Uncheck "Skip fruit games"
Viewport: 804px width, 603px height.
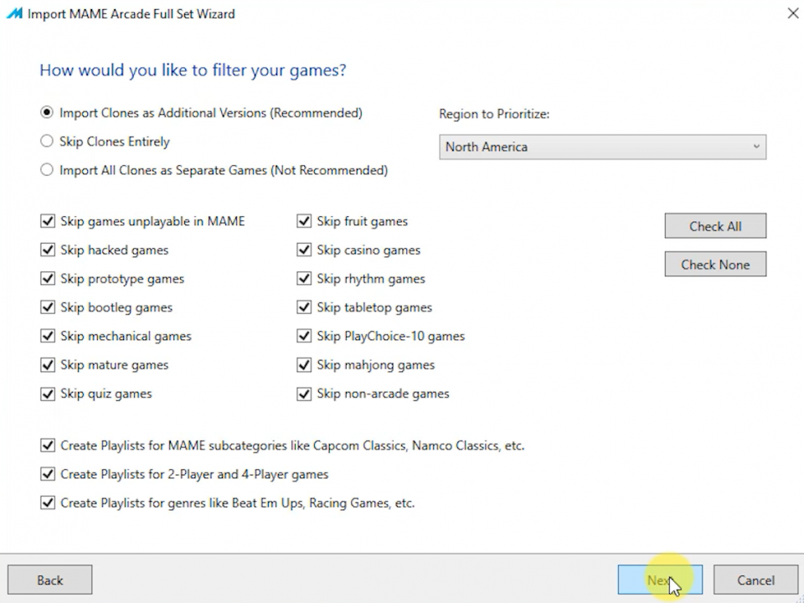(304, 220)
